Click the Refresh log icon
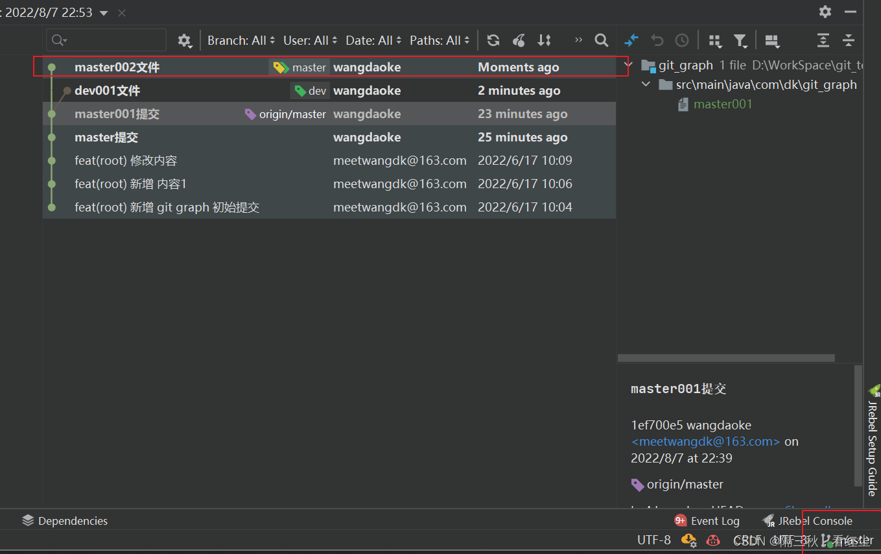 pos(493,40)
